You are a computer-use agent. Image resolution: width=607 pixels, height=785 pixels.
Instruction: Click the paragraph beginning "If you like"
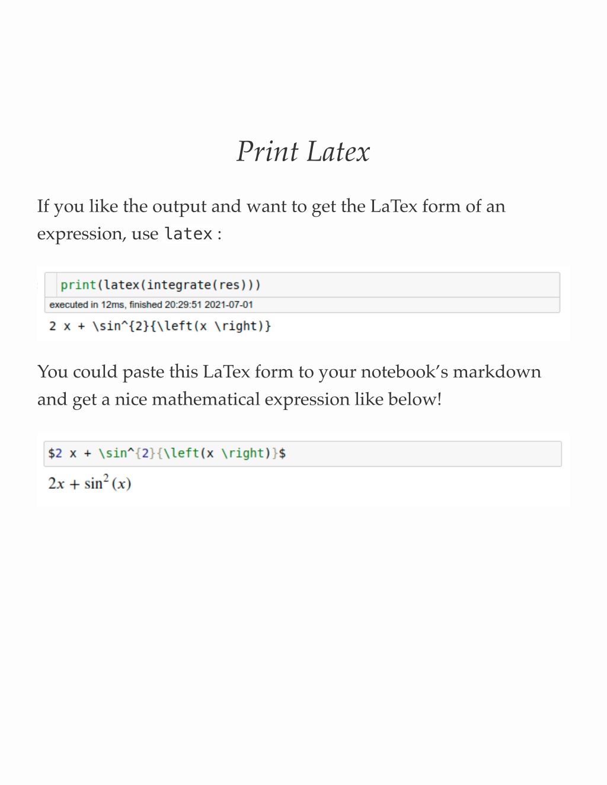pos(271,220)
